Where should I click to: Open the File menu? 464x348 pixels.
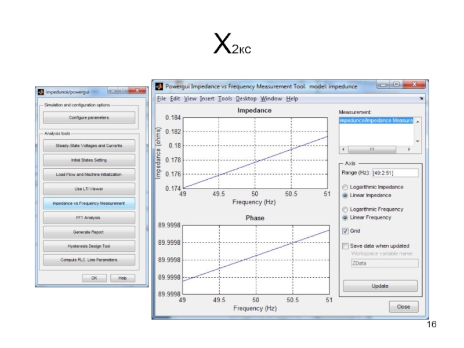161,99
